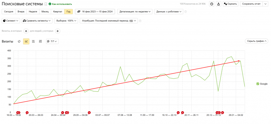This screenshot has width=271, height=124.
Task: Expand arrow next to Сохранить отчет
Action: (x=265, y=4)
